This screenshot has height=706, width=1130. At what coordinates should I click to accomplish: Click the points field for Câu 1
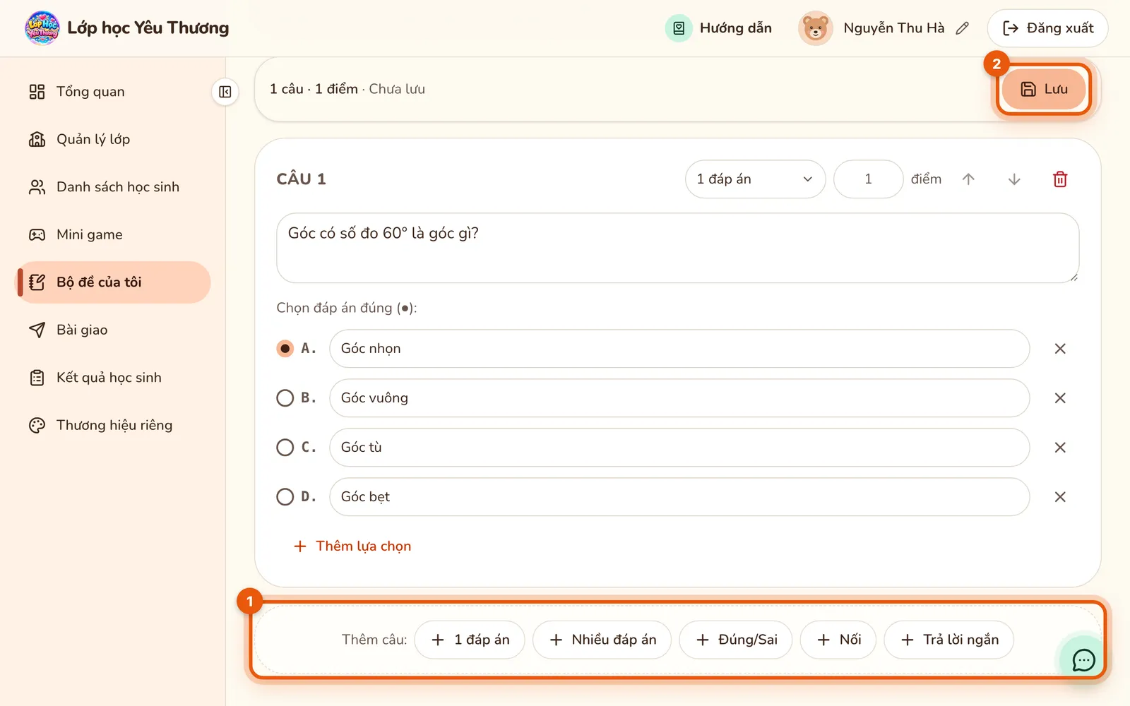point(868,179)
